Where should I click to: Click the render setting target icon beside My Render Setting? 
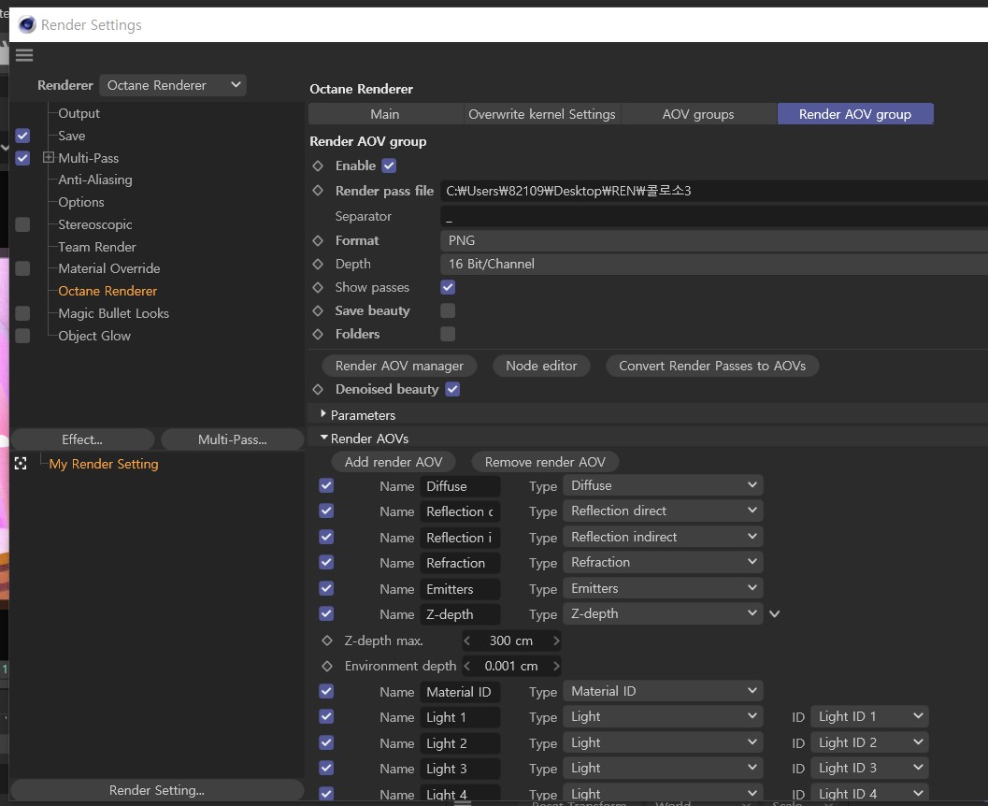coord(21,464)
